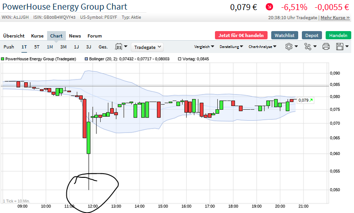This screenshot has width=354, height=213.
Task: Click the 09:00 time axis label
Action: tap(22, 206)
